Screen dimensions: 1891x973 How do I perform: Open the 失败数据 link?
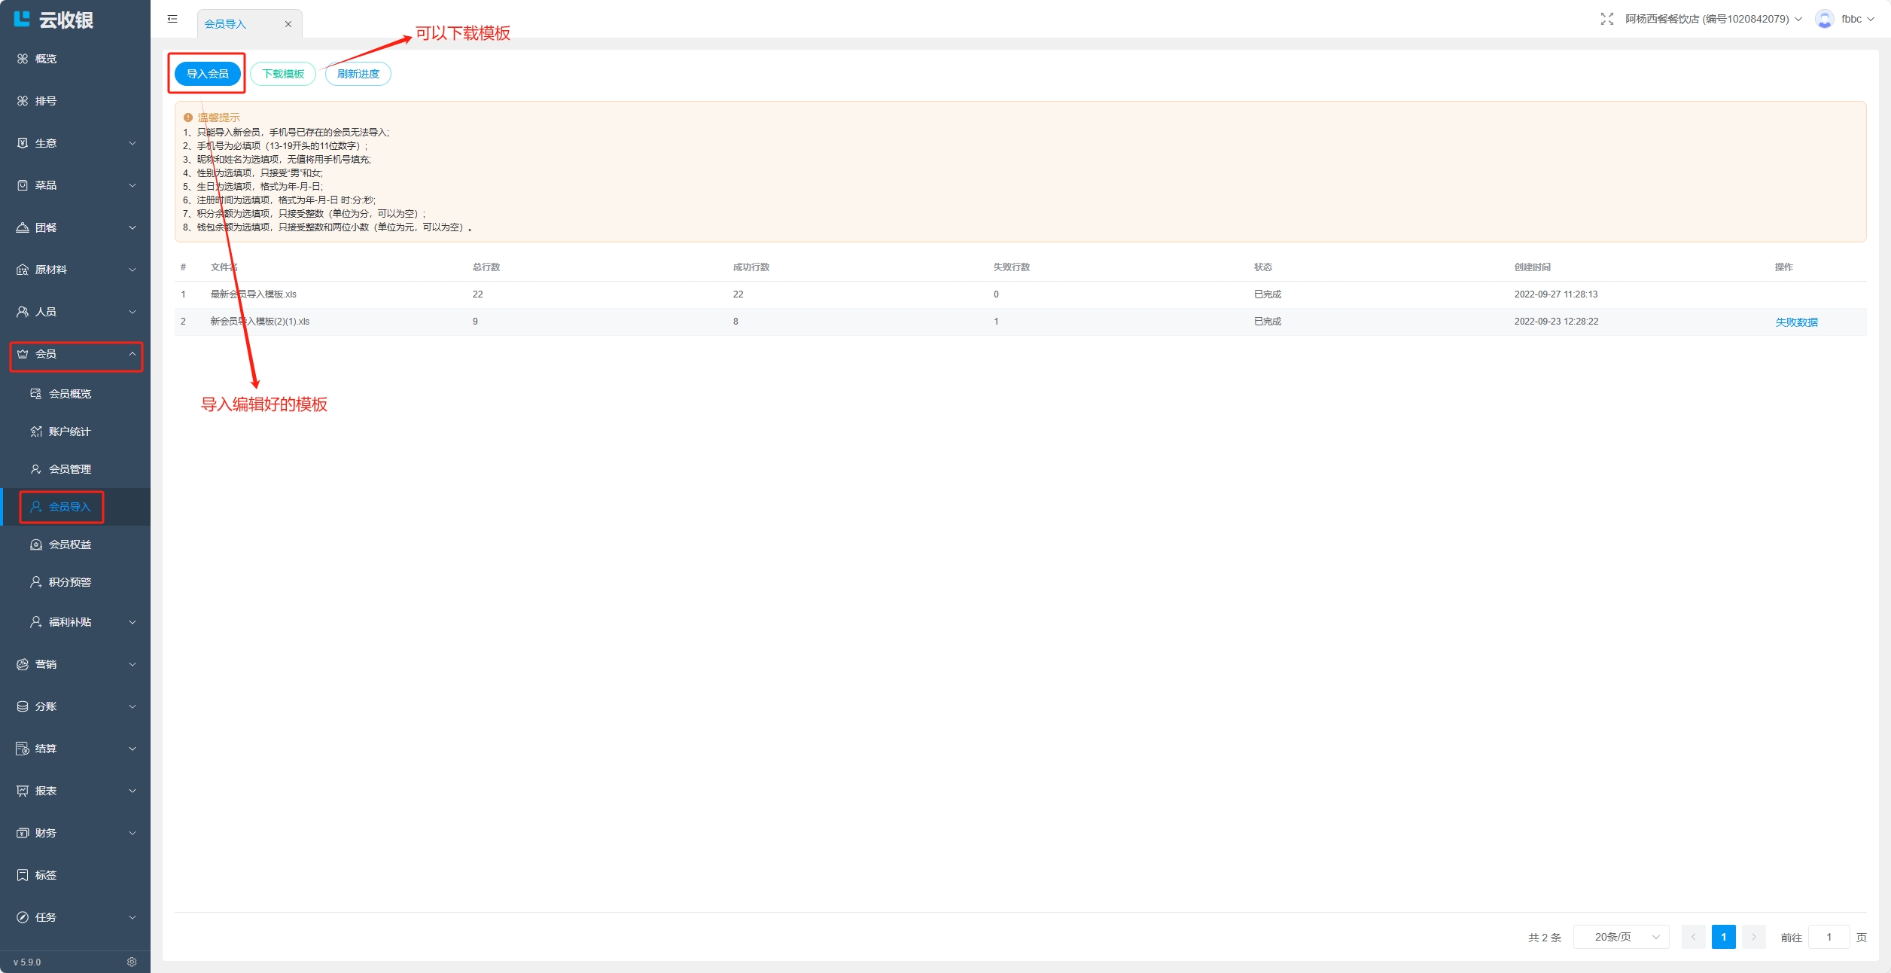click(x=1796, y=322)
